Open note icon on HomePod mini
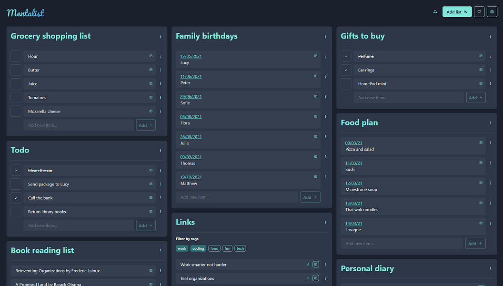The height and width of the screenshot is (286, 503). coord(481,84)
